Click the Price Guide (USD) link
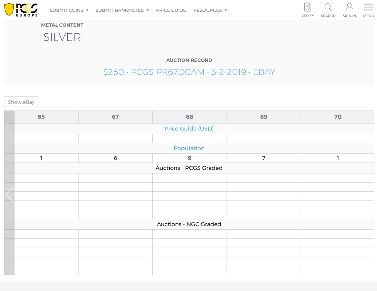The image size is (377, 291). coord(189,129)
